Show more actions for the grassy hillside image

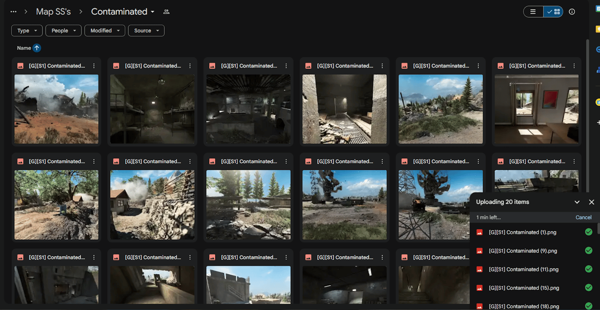[x=478, y=66]
